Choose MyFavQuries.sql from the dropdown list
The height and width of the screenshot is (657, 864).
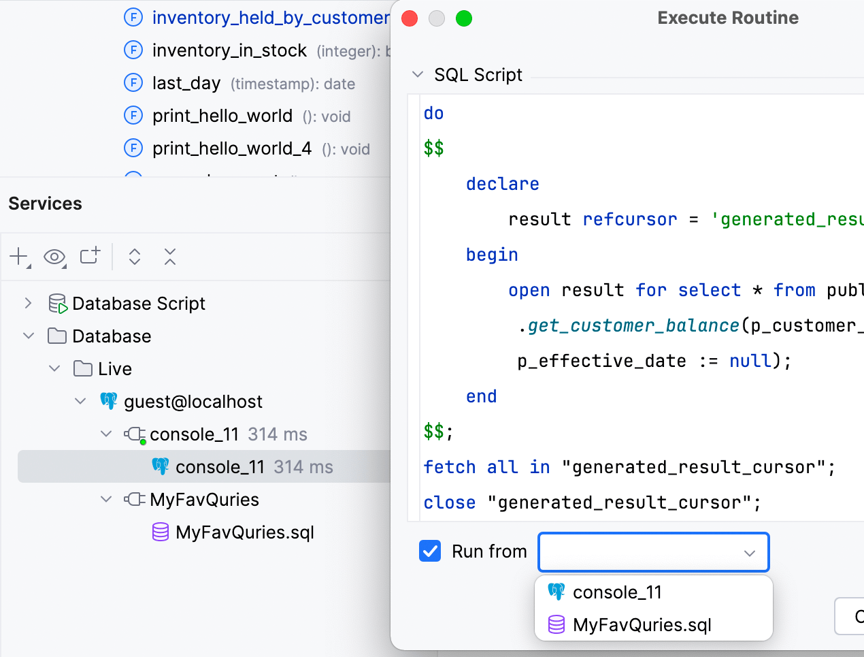[642, 625]
